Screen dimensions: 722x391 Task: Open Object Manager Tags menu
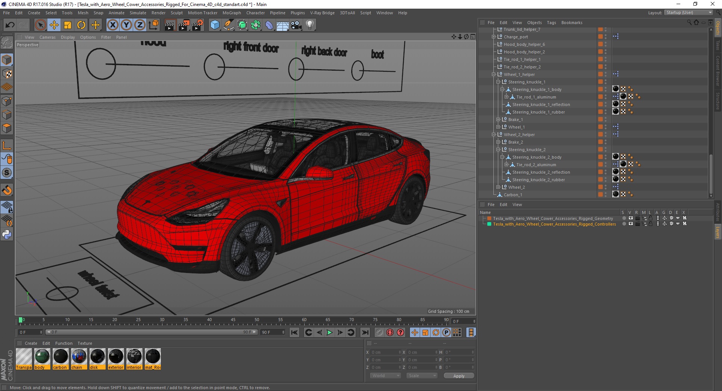click(551, 23)
